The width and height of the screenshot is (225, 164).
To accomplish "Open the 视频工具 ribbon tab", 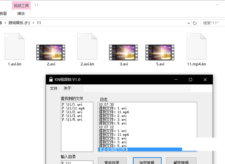I will 21,6.
